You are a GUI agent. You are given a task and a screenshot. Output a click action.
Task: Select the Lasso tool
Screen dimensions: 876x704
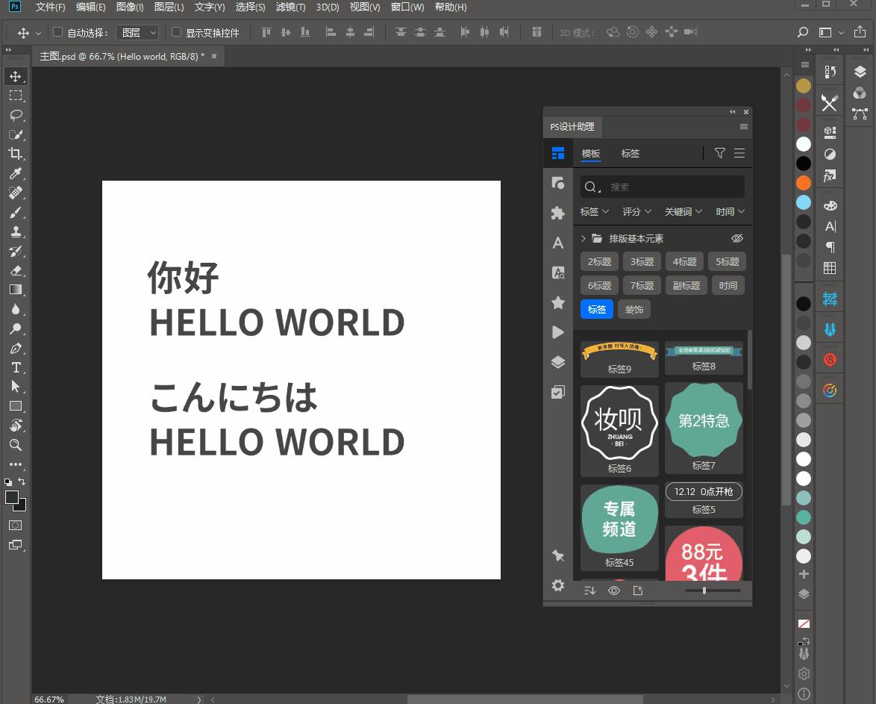point(15,115)
